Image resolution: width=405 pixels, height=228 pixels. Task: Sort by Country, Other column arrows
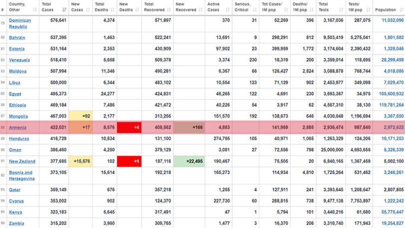(35, 10)
